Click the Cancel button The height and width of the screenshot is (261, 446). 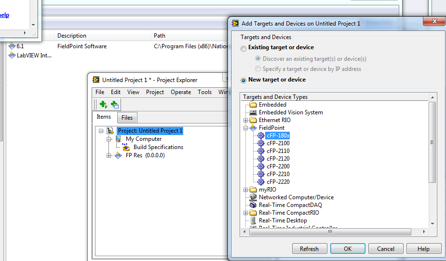(x=386, y=248)
